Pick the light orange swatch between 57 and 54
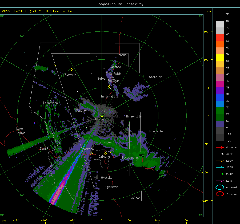 220,51
